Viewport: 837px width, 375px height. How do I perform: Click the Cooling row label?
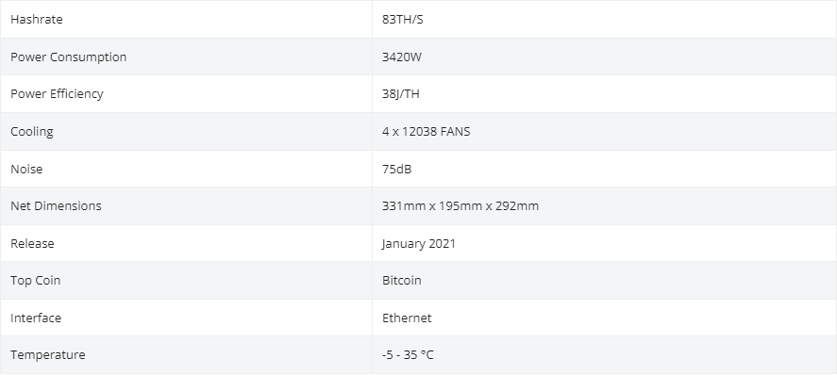tap(31, 132)
